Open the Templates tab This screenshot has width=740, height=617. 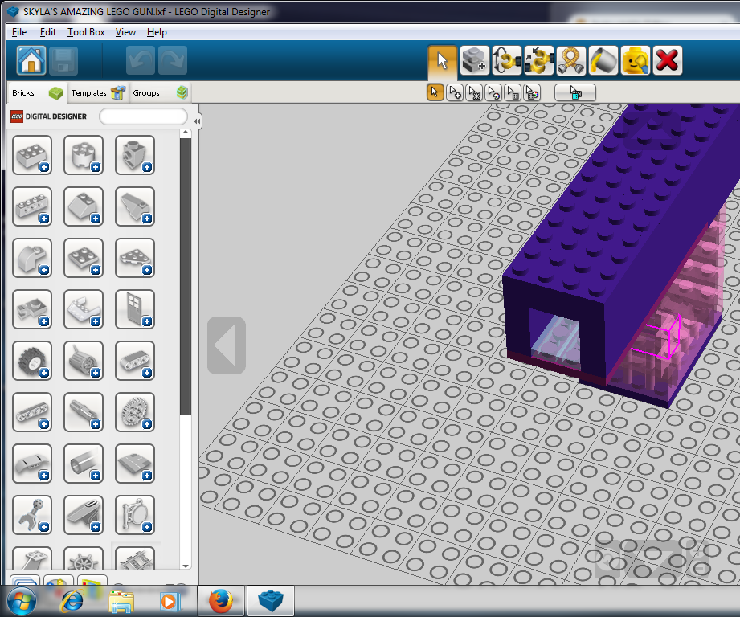pyautogui.click(x=98, y=92)
